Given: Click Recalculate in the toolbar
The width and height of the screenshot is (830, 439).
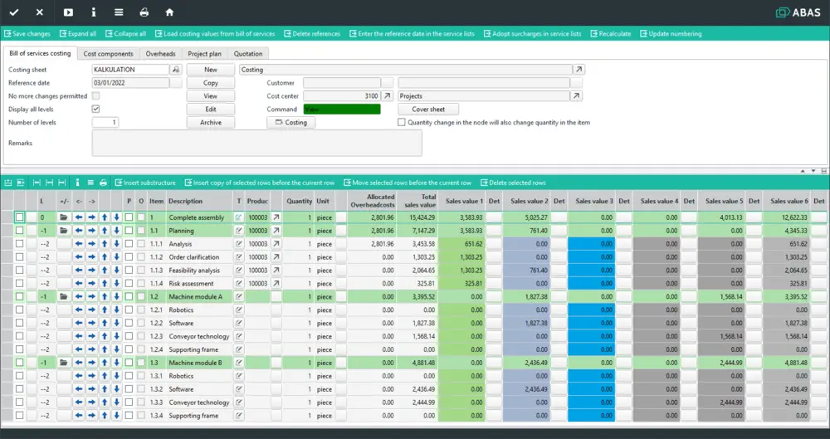Looking at the screenshot, I should pyautogui.click(x=611, y=34).
